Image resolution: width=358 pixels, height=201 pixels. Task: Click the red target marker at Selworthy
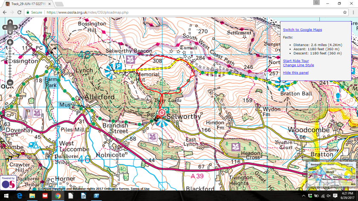[x=162, y=112]
